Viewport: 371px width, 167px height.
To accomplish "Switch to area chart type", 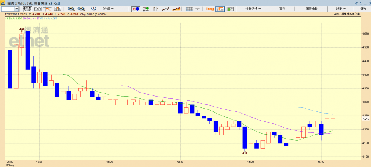I will (x=176, y=8).
